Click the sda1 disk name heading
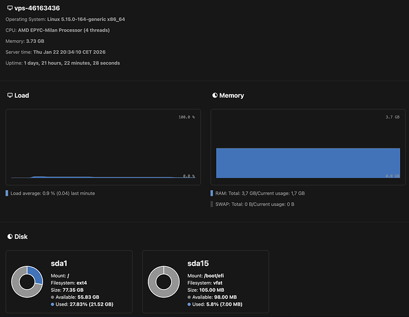This screenshot has width=409, height=317. click(x=60, y=262)
